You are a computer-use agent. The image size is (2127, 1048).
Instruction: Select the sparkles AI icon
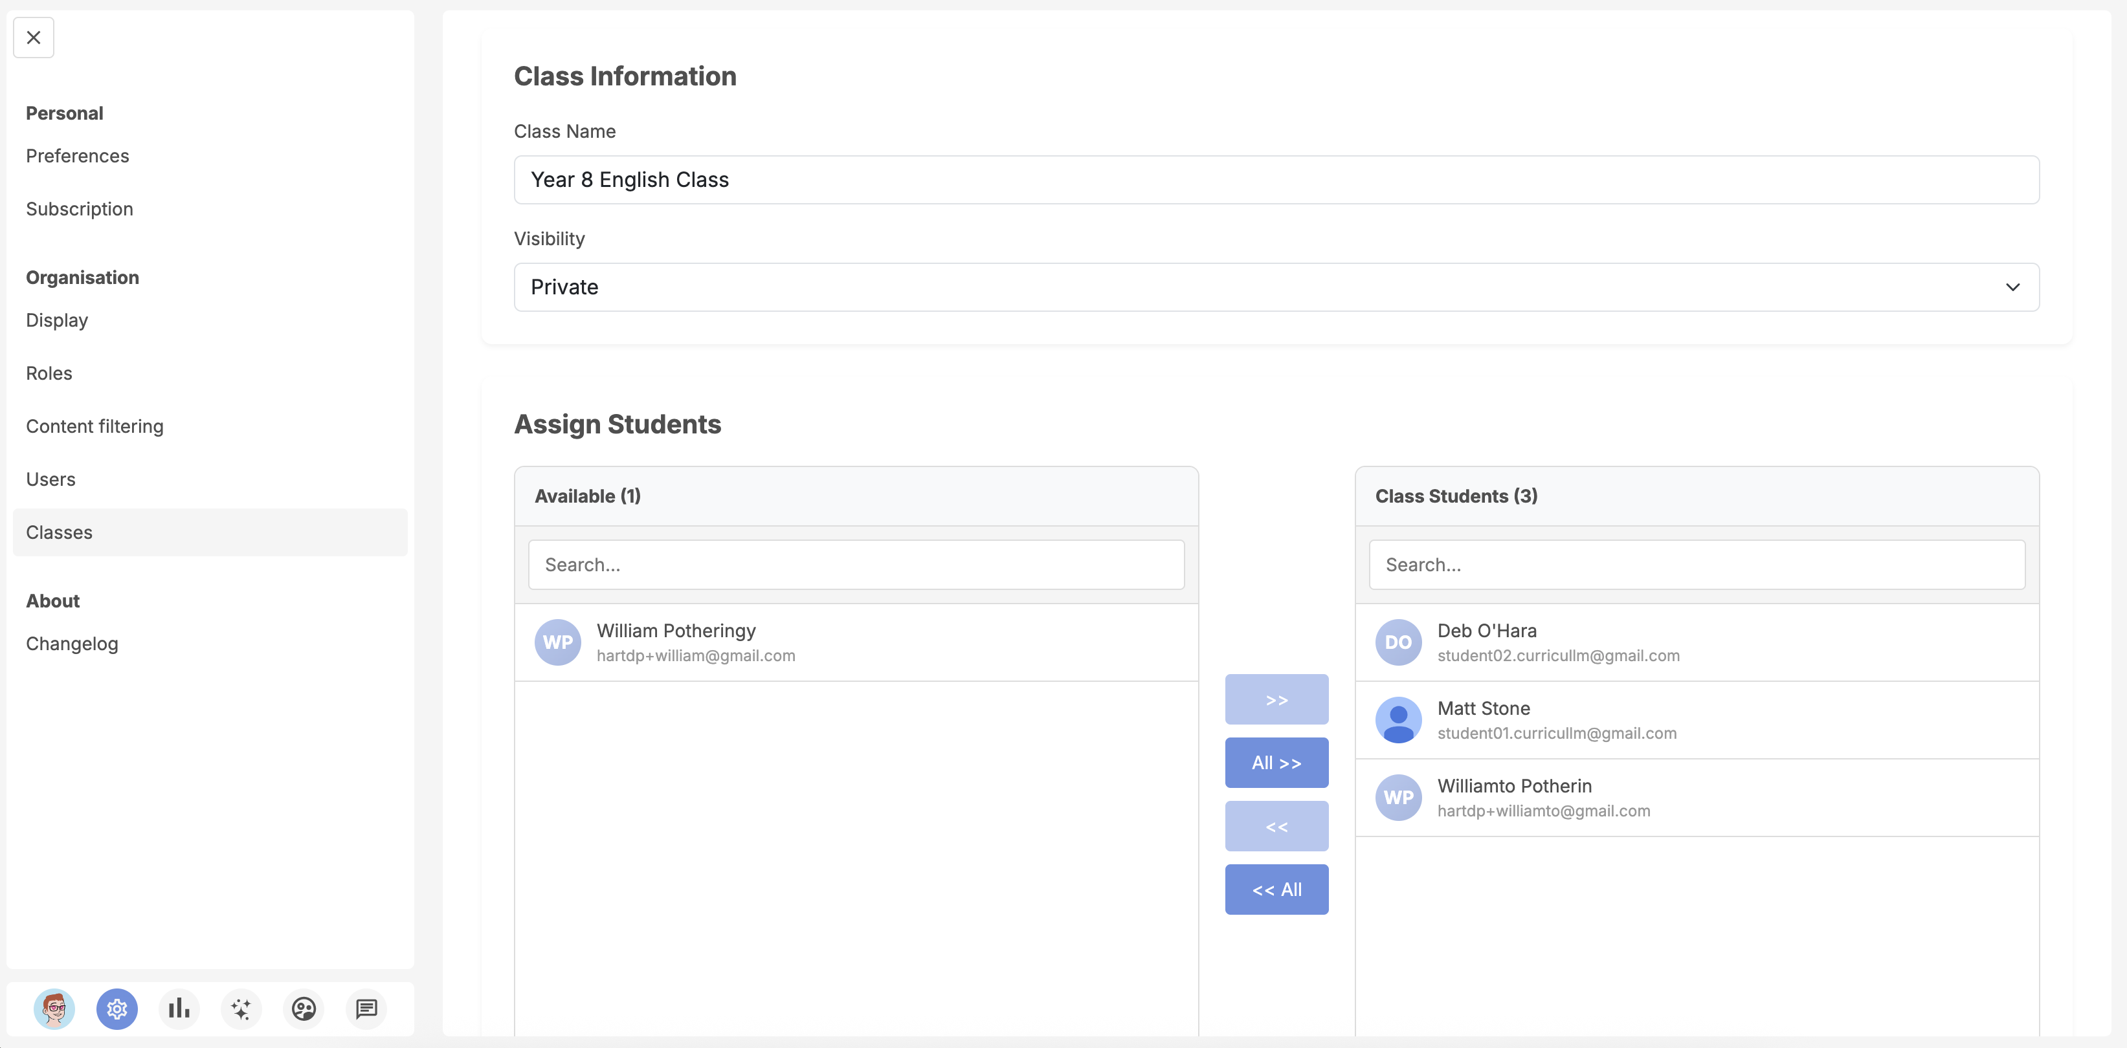[241, 1009]
